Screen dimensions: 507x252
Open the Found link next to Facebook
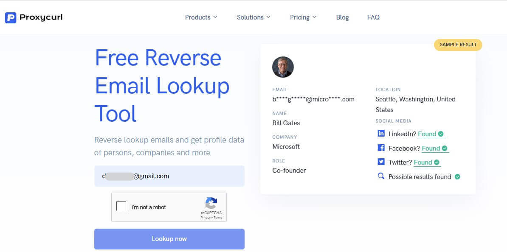coord(431,148)
